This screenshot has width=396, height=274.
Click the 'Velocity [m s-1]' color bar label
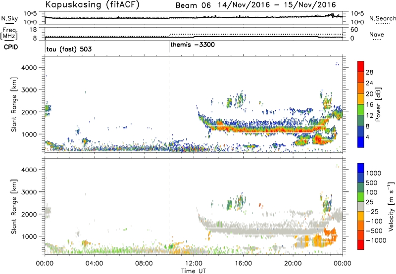point(391,206)
